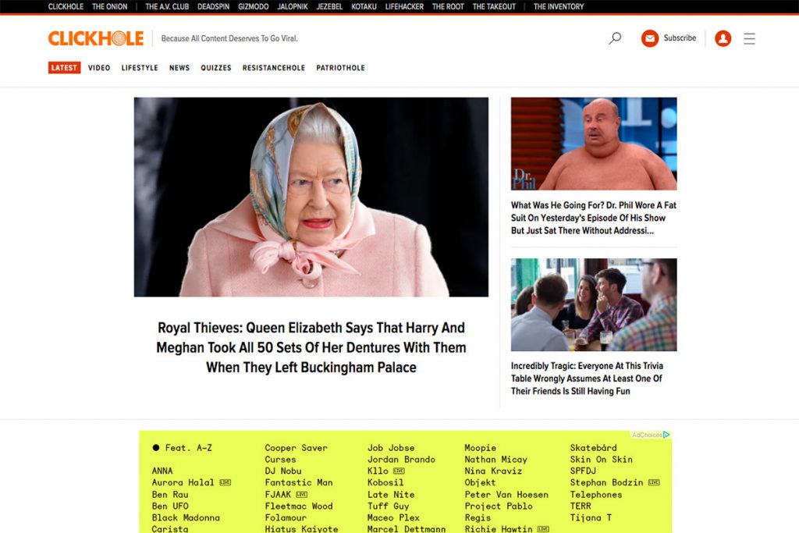Image resolution: width=799 pixels, height=533 pixels.
Task: Open the user account profile icon
Action: (x=723, y=38)
